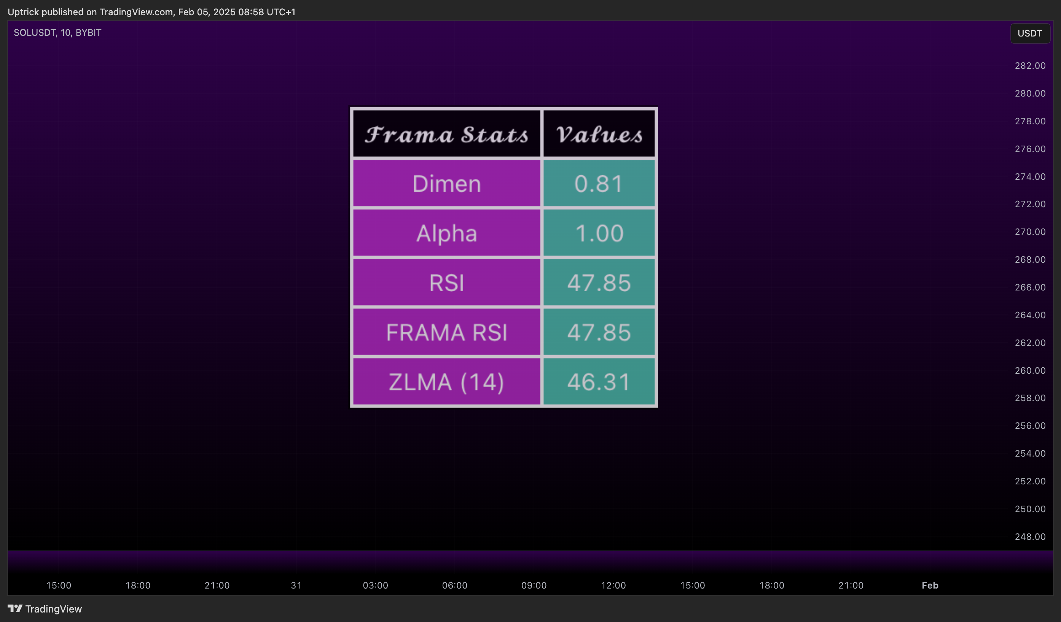Click the 18:00 label before 21:00 and 31
The height and width of the screenshot is (622, 1061).
tap(138, 586)
